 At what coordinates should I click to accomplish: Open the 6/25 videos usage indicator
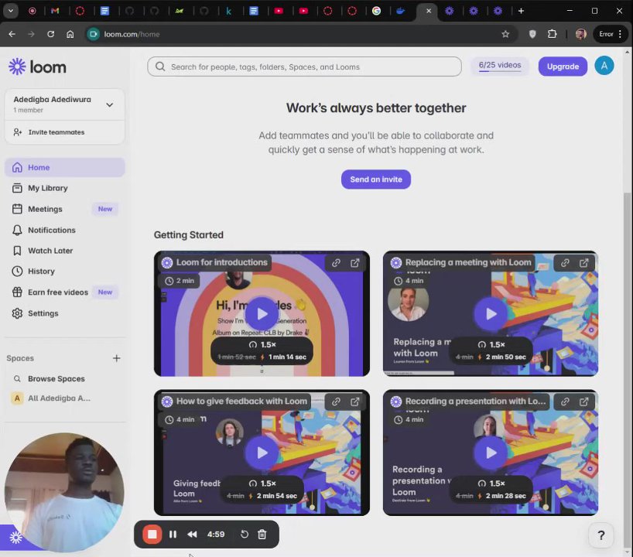pos(500,67)
